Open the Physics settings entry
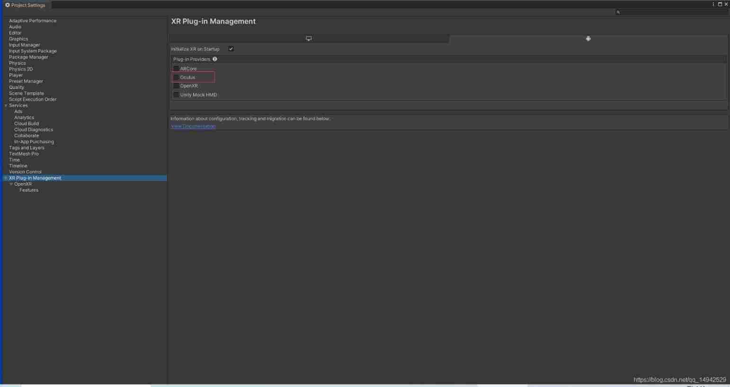Image resolution: width=730 pixels, height=387 pixels. point(18,63)
